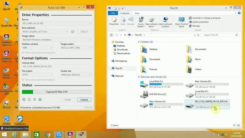The height and width of the screenshot is (138, 245).
Task: Select New Volume (D:) drive
Action: [207, 84]
